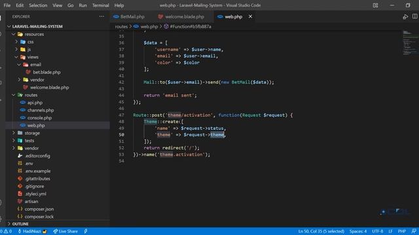Open the Go menu
Image resolution: width=419 pixels, height=235 pixels.
(70, 5)
